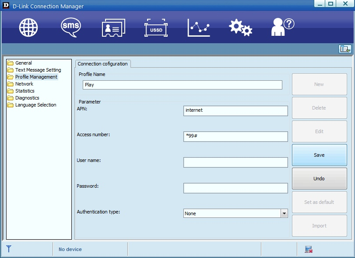Click the User name input field
Screen dimensions: 355x258
point(235,162)
